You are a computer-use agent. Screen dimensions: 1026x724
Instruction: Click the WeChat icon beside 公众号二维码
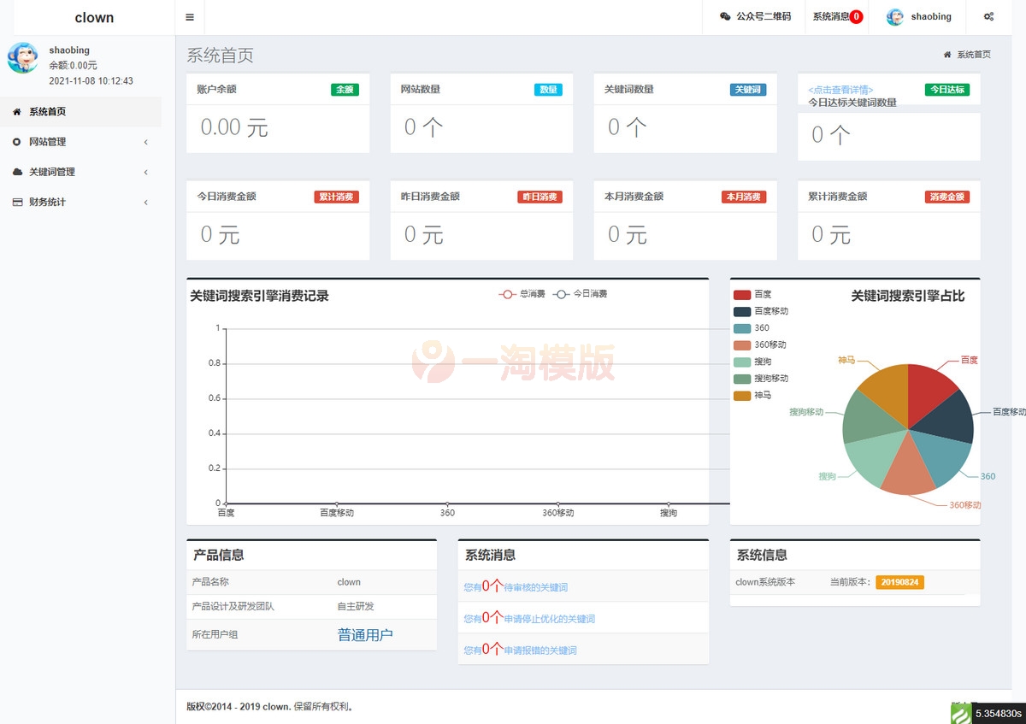[x=725, y=16]
